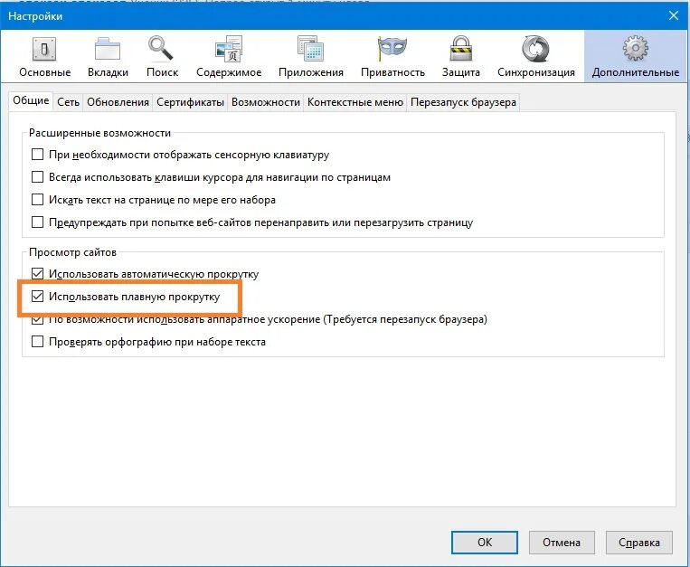Open the Синхронизация settings category

(x=536, y=56)
